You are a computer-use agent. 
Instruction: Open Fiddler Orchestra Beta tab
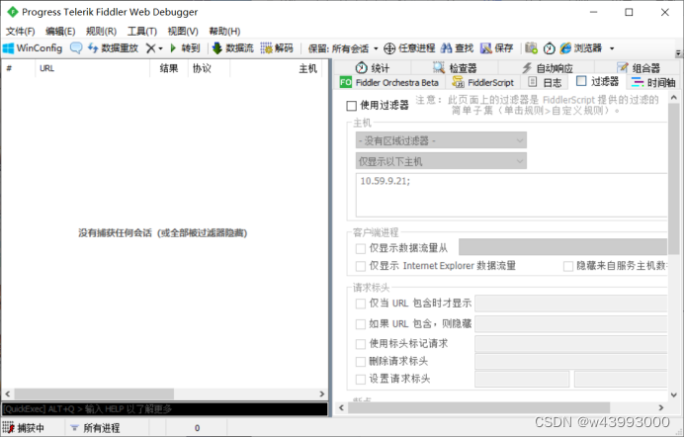(389, 82)
